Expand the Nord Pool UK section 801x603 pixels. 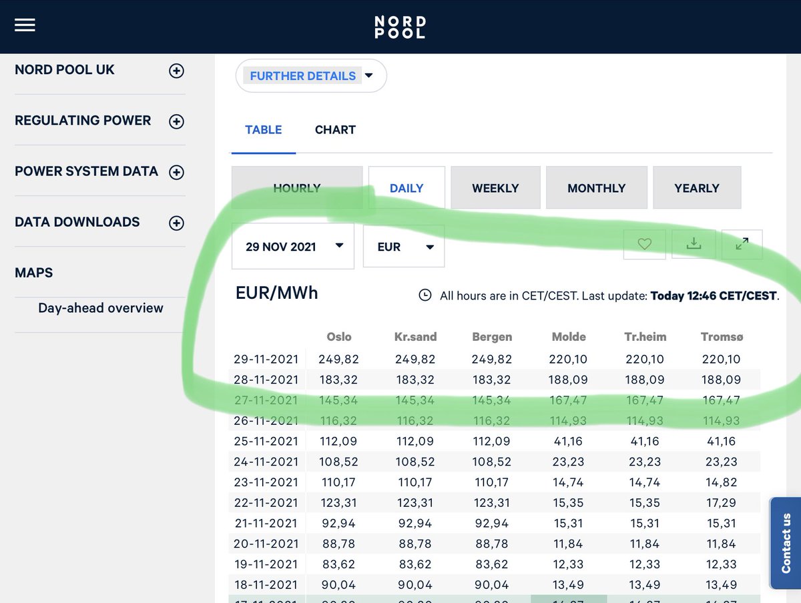(x=176, y=71)
